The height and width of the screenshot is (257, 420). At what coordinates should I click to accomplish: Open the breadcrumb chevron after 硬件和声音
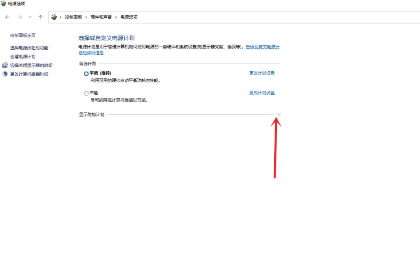click(x=116, y=17)
